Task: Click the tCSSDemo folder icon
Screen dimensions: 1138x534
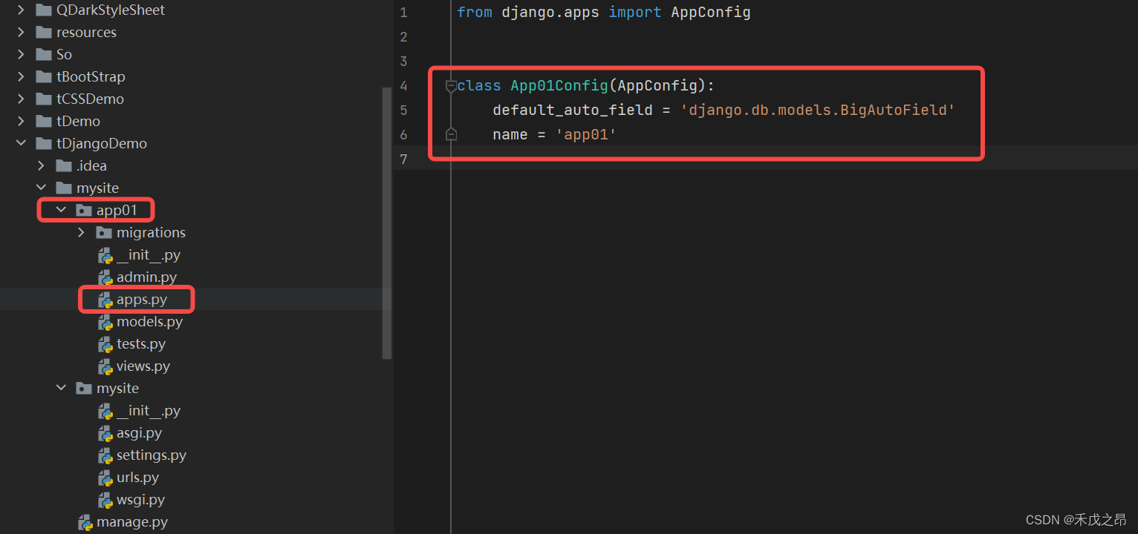Action: 44,99
